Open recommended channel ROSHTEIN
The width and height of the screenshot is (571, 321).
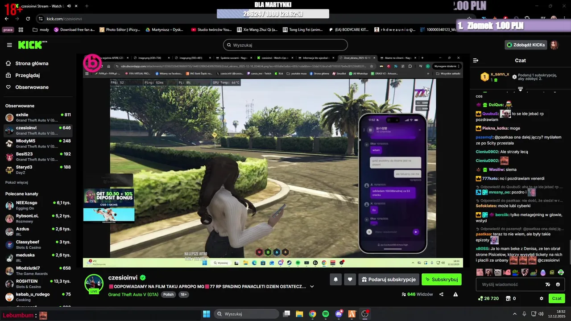coord(37,284)
